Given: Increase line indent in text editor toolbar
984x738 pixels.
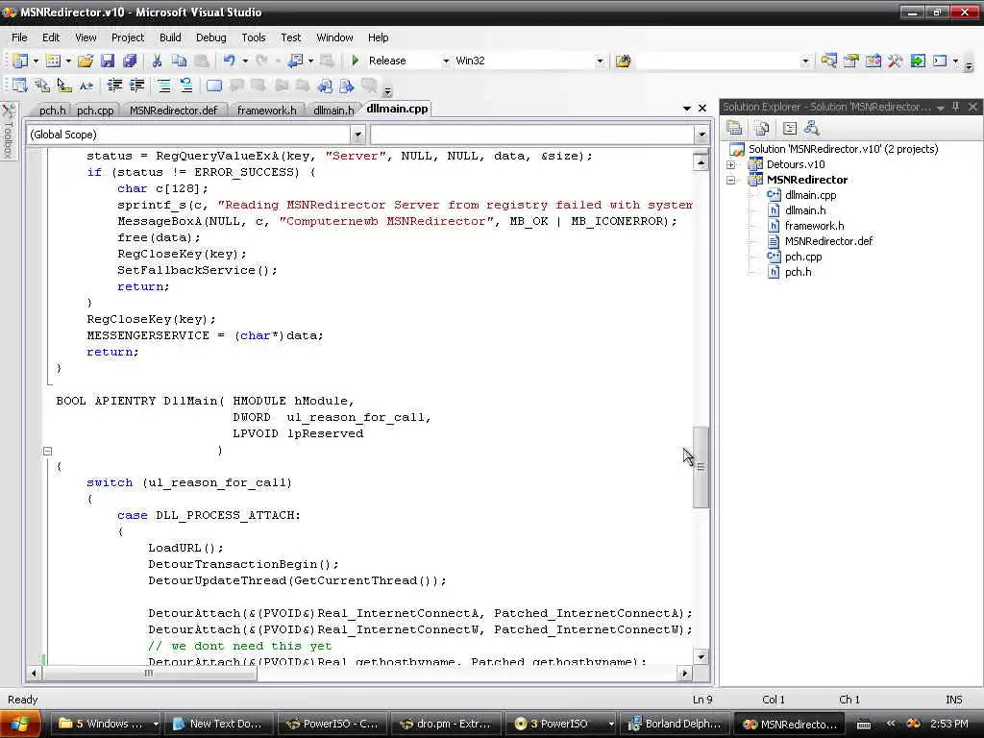Looking at the screenshot, I should [136, 86].
